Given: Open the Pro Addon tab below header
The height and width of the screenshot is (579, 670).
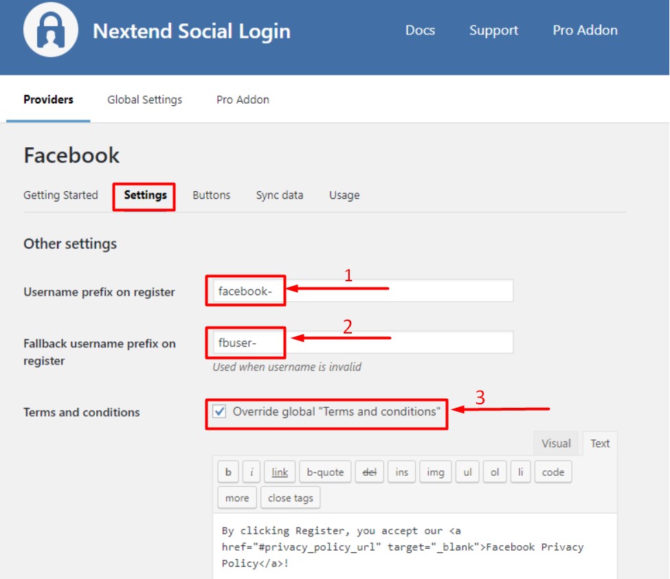Looking at the screenshot, I should [x=243, y=100].
